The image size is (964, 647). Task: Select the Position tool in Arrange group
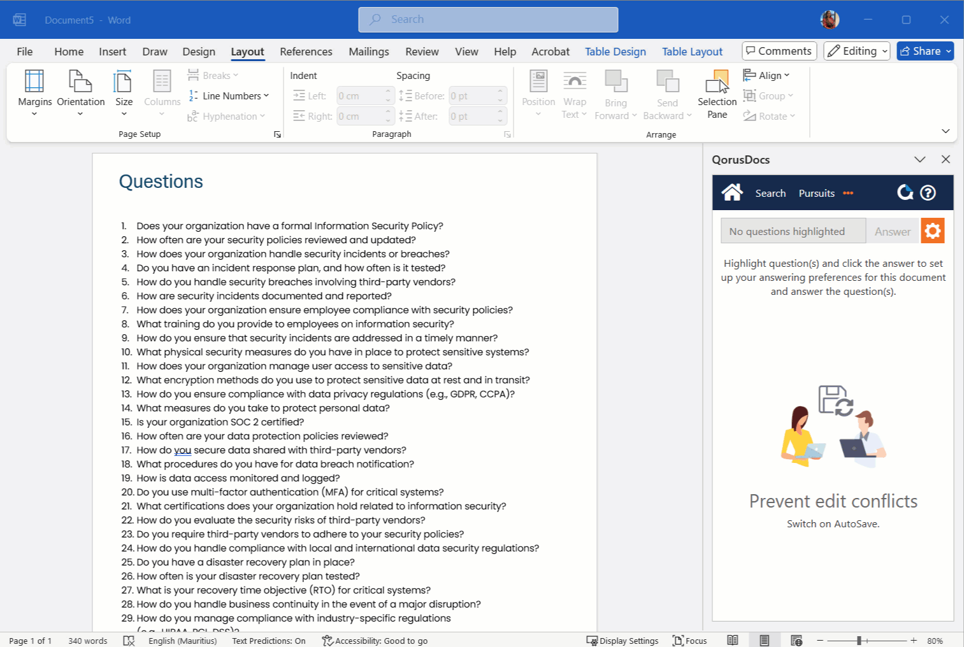pos(538,93)
